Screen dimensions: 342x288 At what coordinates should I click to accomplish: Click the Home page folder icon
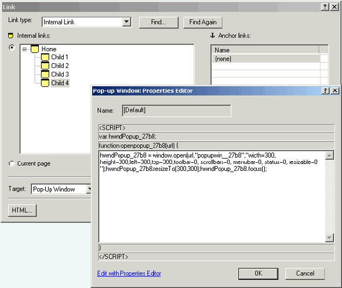click(35, 49)
